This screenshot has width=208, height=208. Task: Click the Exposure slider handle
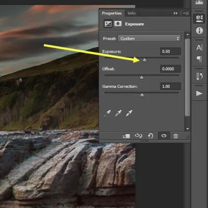(144, 60)
